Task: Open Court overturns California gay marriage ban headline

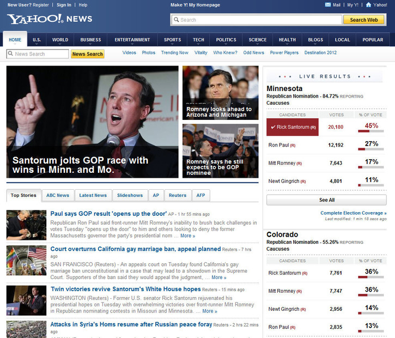Action: 136,249
